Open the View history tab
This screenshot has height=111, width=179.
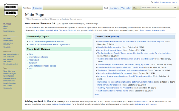[126, 8]
